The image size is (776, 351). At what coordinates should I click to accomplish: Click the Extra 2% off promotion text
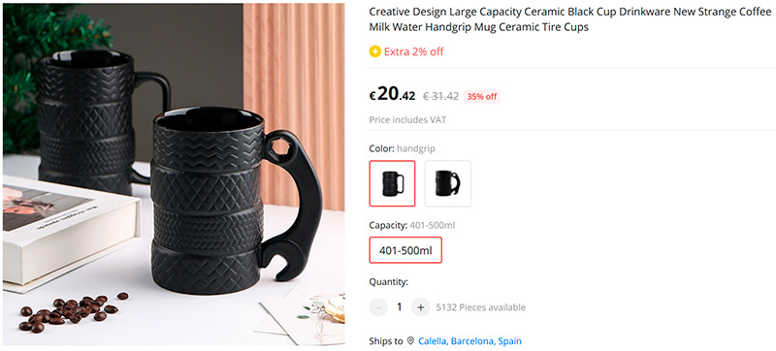(414, 51)
